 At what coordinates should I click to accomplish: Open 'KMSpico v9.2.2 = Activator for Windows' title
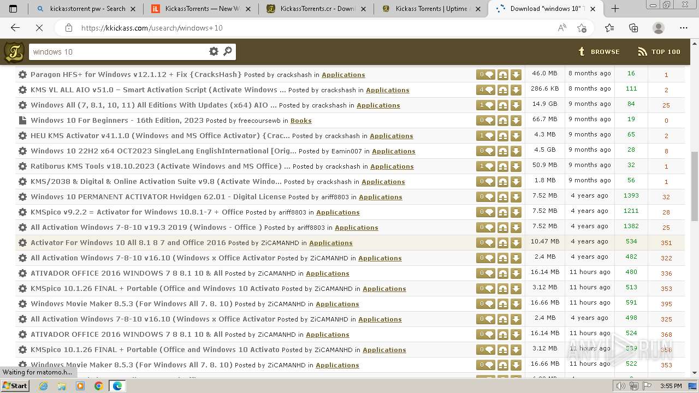click(137, 212)
